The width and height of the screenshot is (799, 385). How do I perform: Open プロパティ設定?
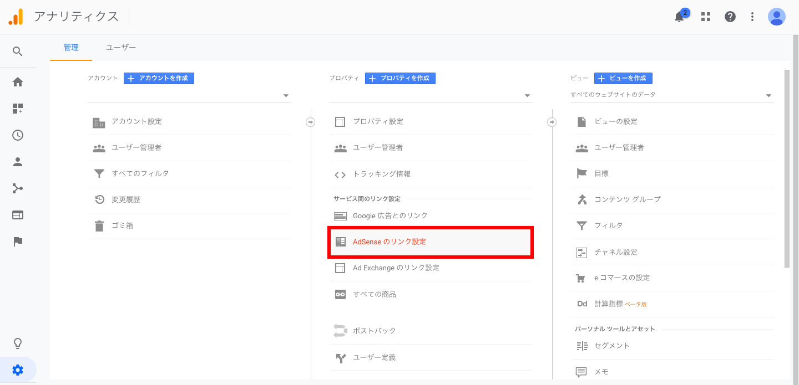tap(431, 122)
